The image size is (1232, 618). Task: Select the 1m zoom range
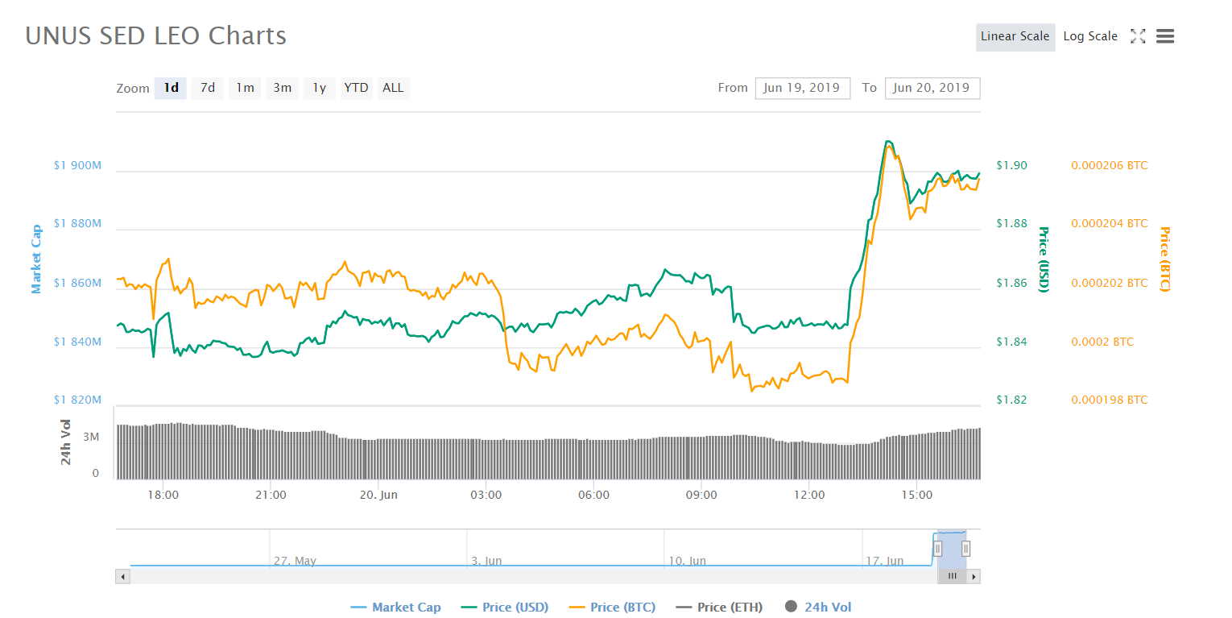click(245, 88)
